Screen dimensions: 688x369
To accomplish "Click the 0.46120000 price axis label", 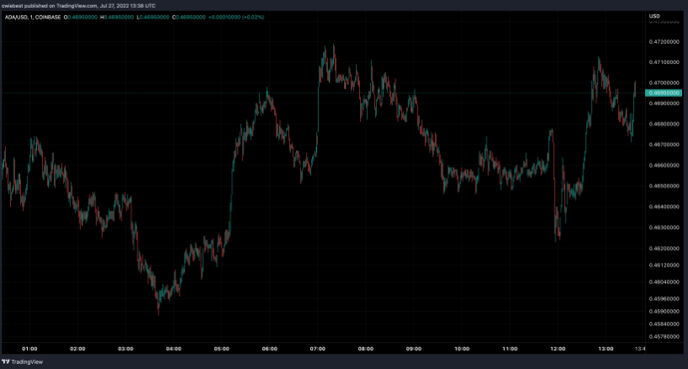I will [x=664, y=265].
